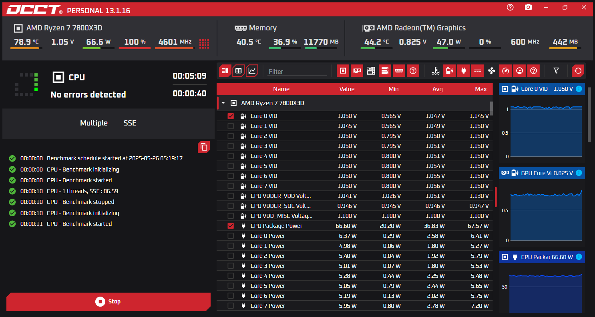Toggle voltage sensors battery-bolt filter icon
The width and height of the screenshot is (595, 317).
pos(449,71)
